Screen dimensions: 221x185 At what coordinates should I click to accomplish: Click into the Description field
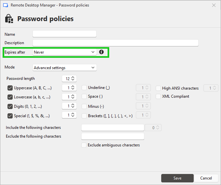(115, 43)
